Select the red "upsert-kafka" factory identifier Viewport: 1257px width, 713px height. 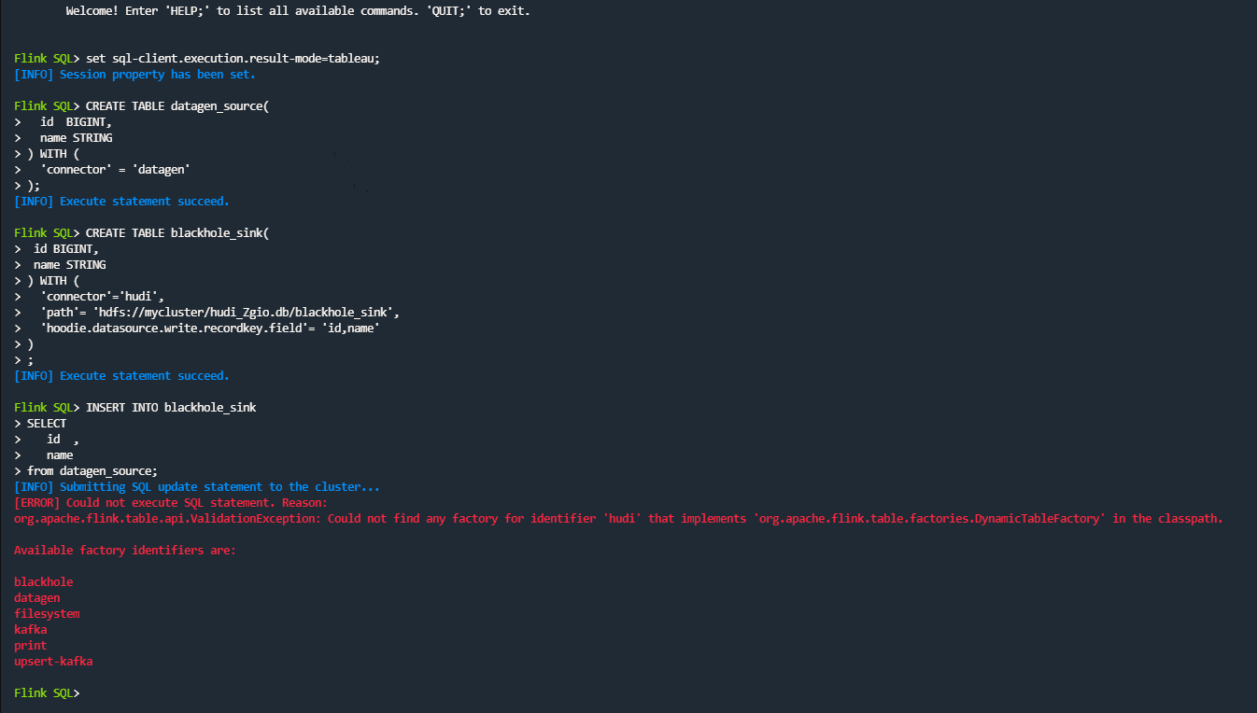[x=53, y=662]
